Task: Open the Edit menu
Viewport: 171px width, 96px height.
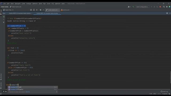Action: click(x=8, y=3)
